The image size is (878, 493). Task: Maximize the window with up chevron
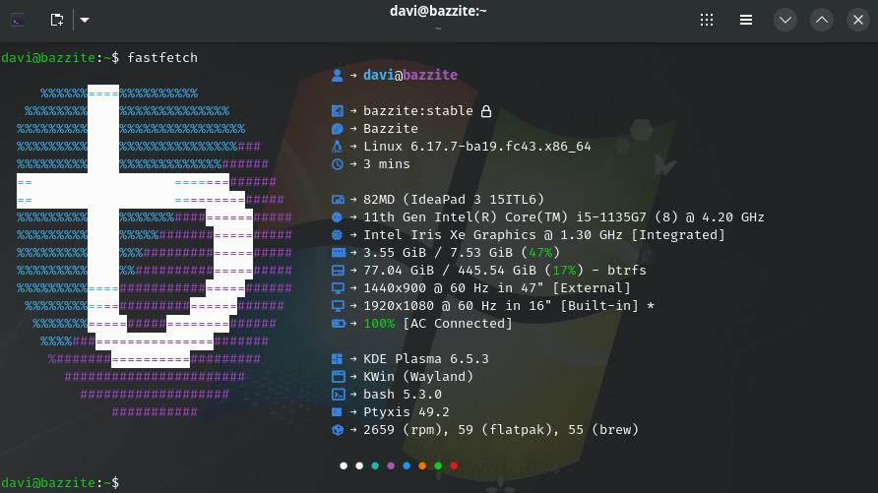pyautogui.click(x=822, y=20)
